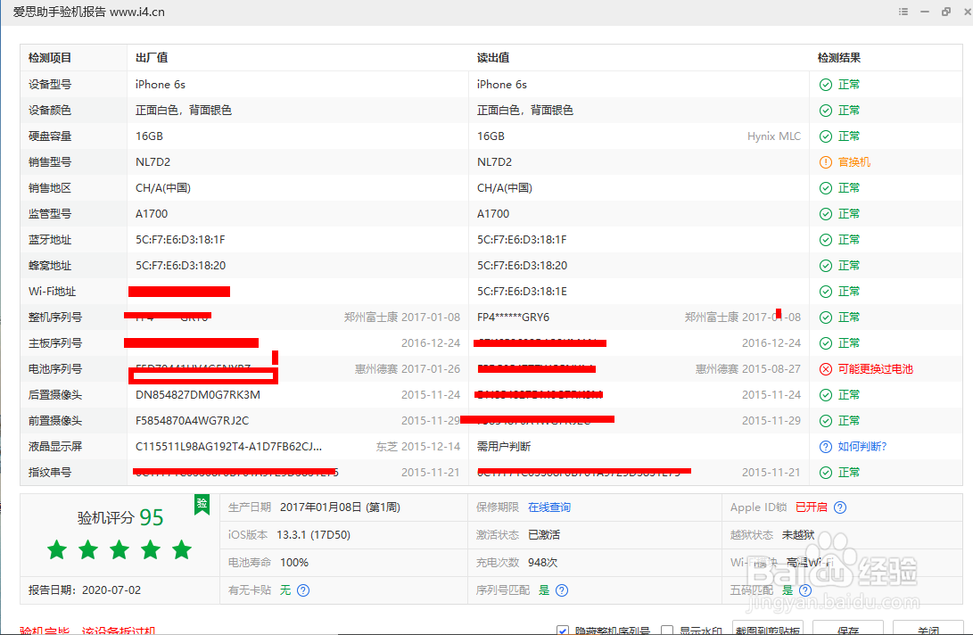Screen dimensions: 973x635
Task: Click the 保存 button
Action: point(847,628)
